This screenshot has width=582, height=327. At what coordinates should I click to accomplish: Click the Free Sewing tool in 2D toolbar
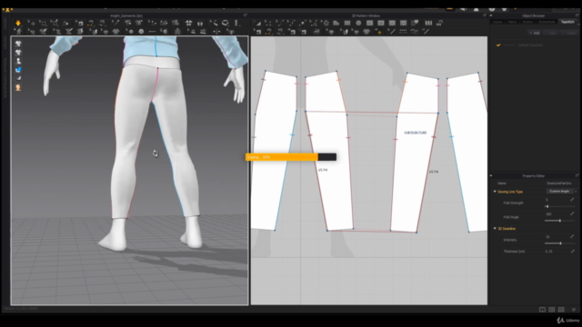point(280,32)
